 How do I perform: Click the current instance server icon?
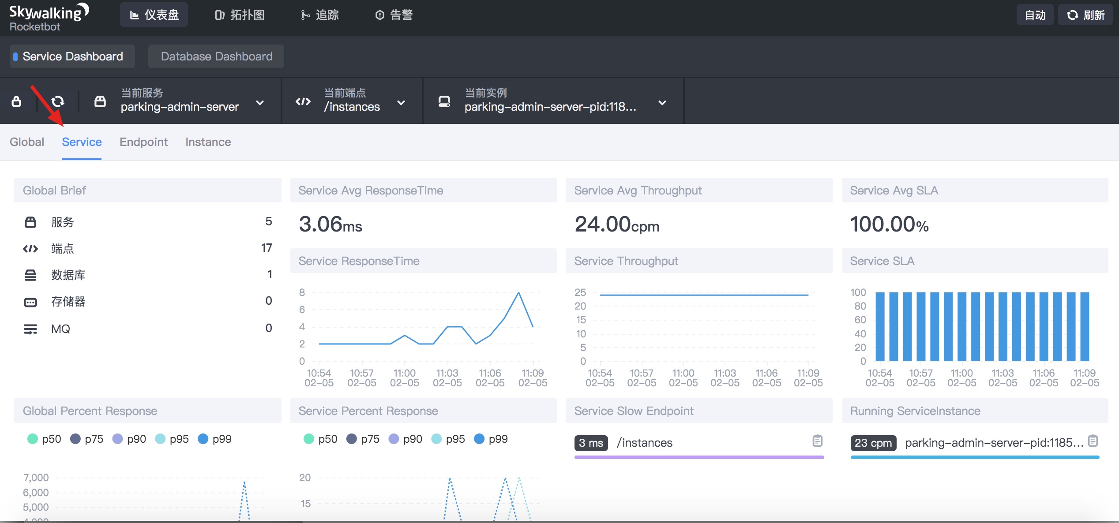pos(444,102)
